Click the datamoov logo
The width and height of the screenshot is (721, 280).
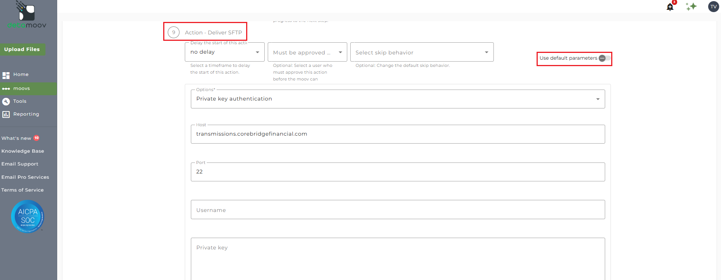(27, 15)
